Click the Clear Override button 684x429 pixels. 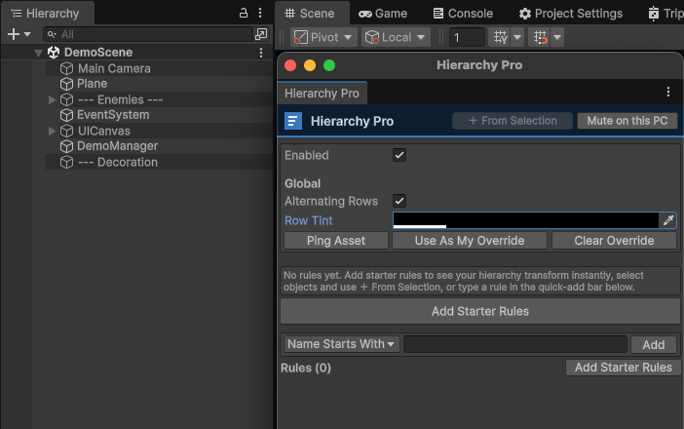[x=614, y=241]
